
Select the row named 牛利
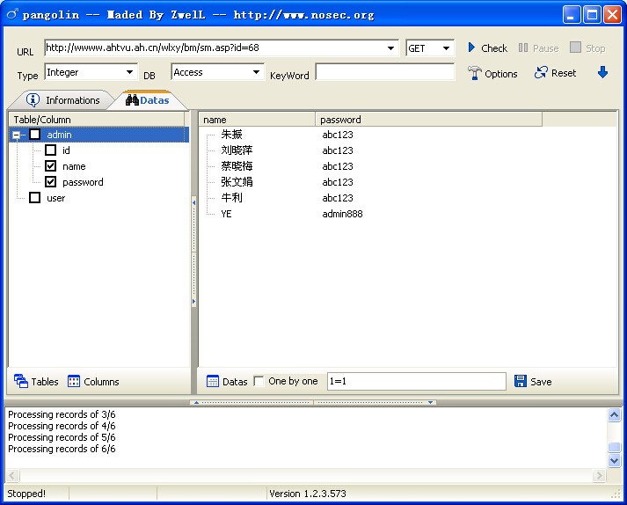pos(231,198)
